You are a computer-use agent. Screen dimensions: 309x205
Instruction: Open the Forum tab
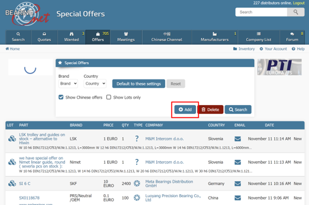[292, 37]
